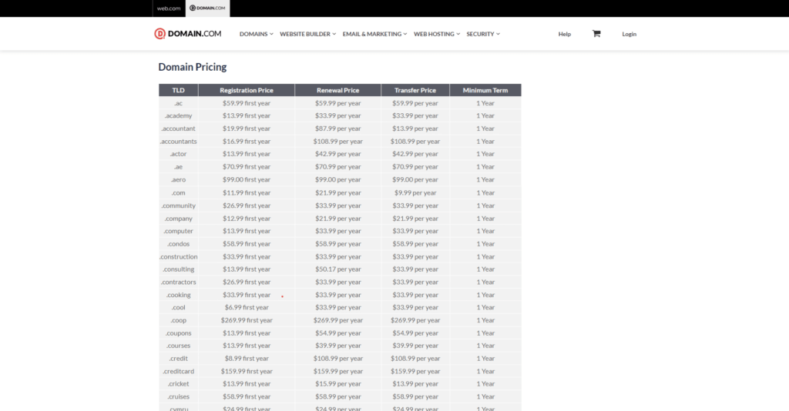Click .com transfer price $9.99 per year
Screen dimensions: 789x411
coord(415,192)
